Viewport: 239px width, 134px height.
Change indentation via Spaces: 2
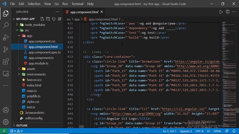[x=186, y=131]
